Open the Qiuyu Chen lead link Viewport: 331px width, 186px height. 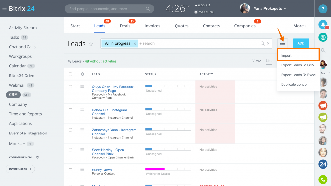click(x=113, y=89)
